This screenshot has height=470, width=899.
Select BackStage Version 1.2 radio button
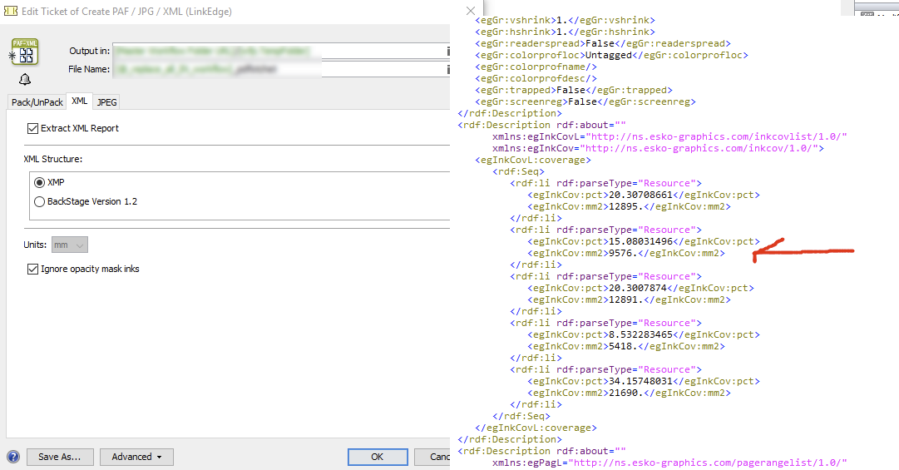click(x=40, y=202)
